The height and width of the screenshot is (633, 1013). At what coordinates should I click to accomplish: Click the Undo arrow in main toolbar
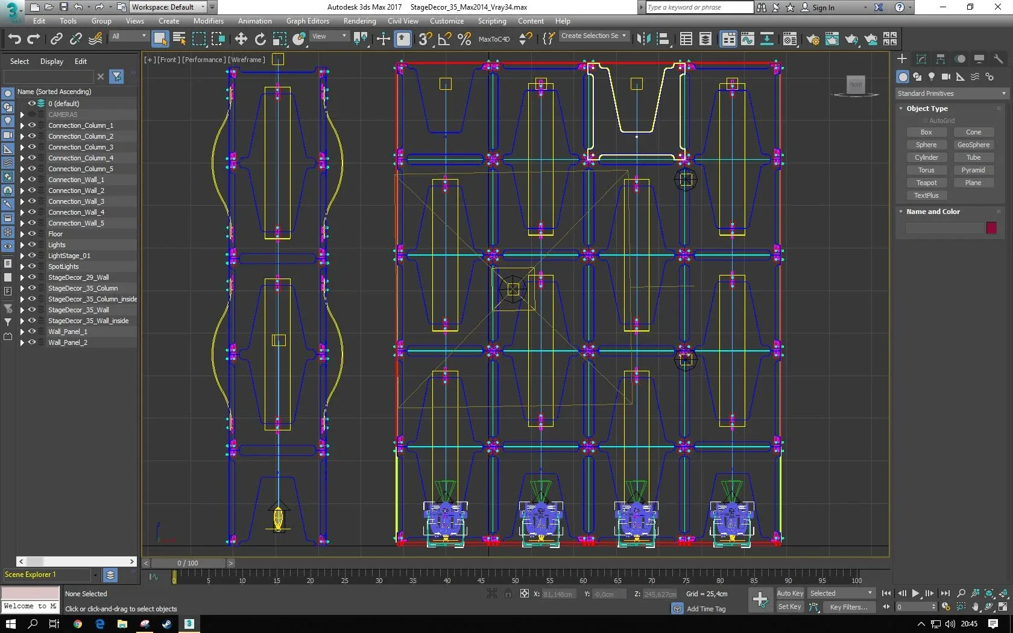tap(14, 39)
